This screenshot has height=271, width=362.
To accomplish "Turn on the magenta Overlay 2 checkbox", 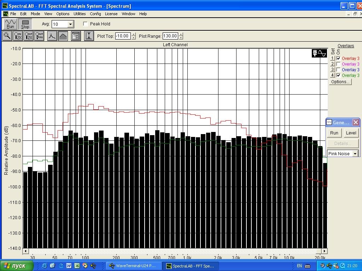I will click(338, 64).
